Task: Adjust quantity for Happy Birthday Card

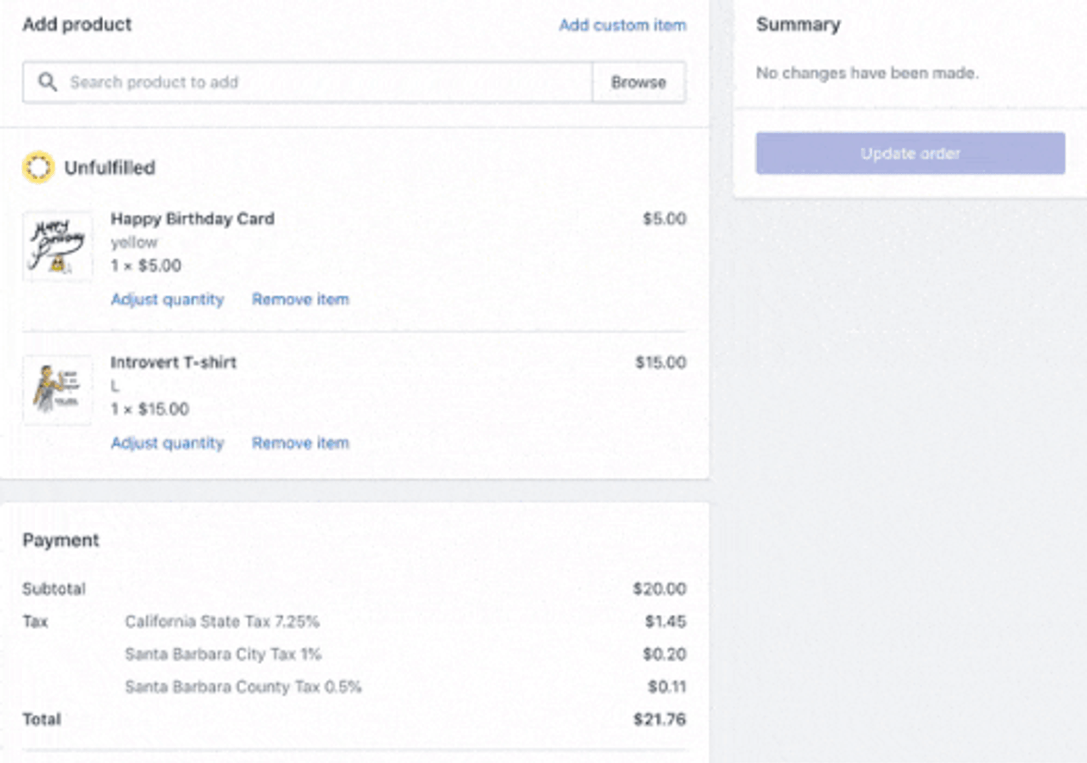Action: pos(167,299)
